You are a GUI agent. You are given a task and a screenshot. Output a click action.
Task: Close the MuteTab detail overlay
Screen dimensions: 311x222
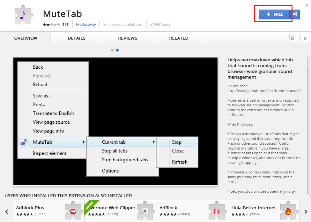coord(307,5)
